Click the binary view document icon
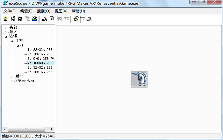 52,19
